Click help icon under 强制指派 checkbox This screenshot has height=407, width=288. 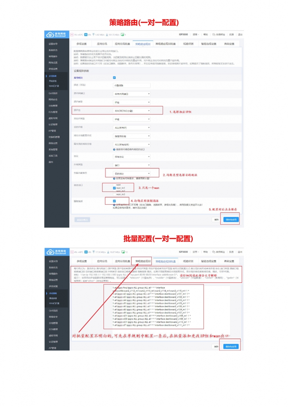(x=114, y=205)
